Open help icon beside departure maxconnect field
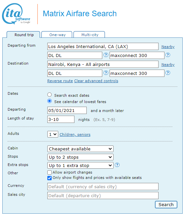This screenshot has width=187, height=220. pos(168,55)
